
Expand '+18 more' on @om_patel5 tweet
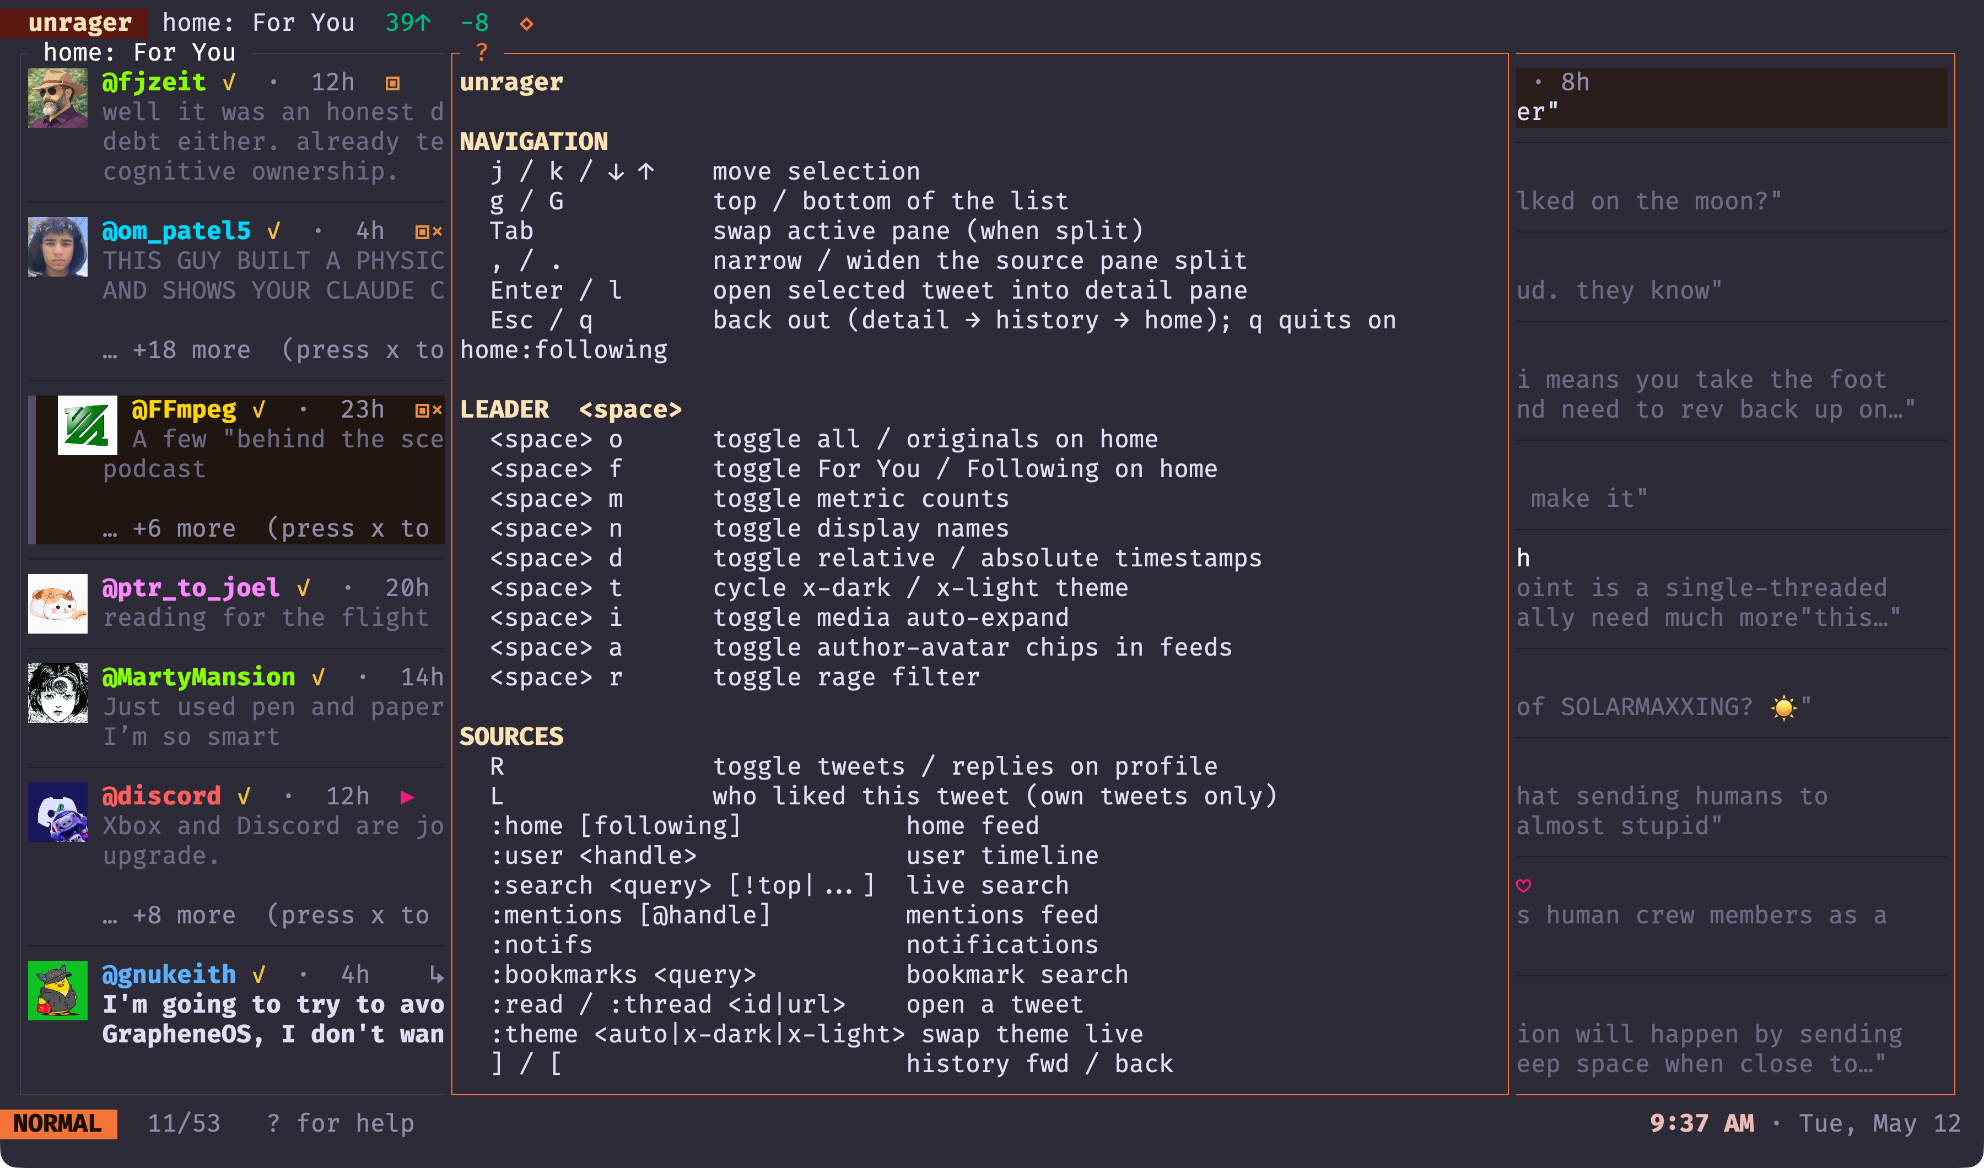tap(191, 350)
